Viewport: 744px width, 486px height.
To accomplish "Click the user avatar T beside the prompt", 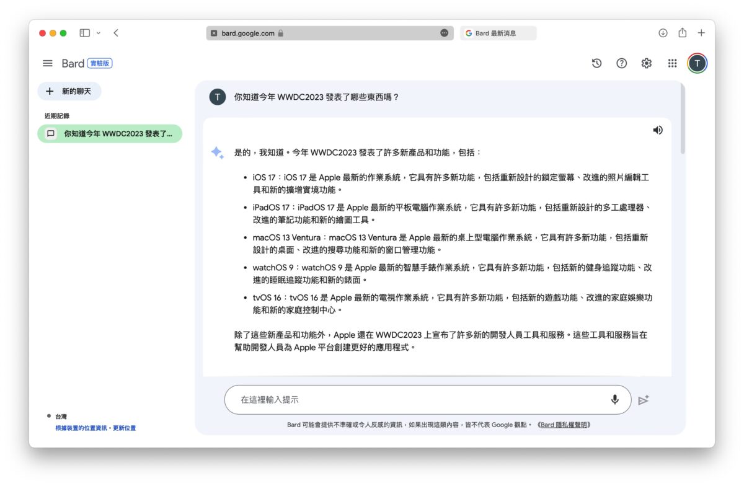I will [x=218, y=97].
